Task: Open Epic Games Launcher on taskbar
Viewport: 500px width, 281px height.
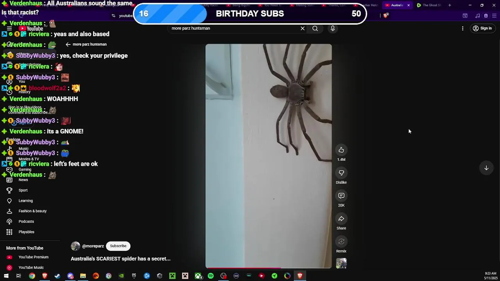Action: pos(134,276)
